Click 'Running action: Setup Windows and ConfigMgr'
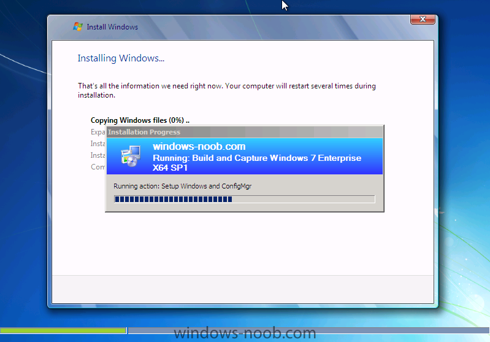Screen dimensions: 490x342 pos(183,186)
